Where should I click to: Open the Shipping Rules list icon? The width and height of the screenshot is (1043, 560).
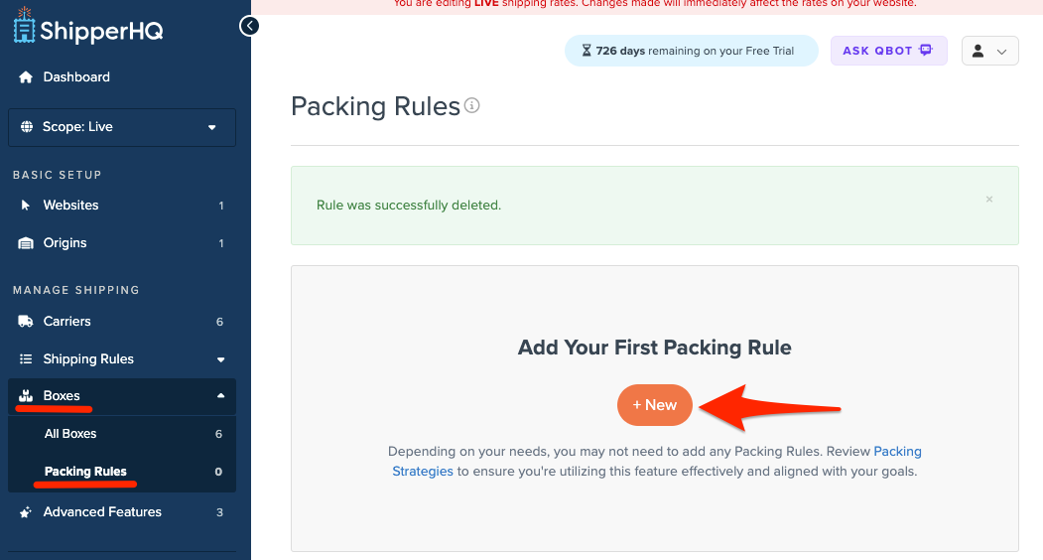tap(26, 359)
